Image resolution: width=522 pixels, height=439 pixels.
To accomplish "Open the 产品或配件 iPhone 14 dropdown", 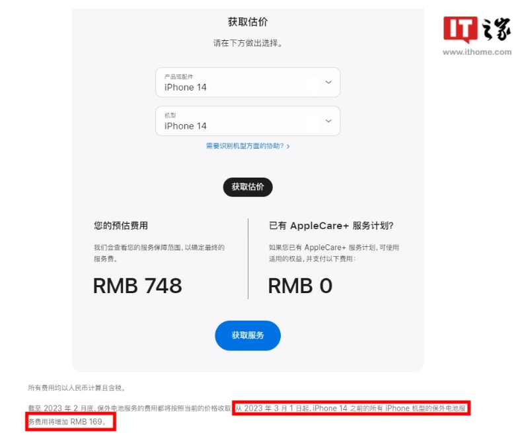I will click(248, 83).
